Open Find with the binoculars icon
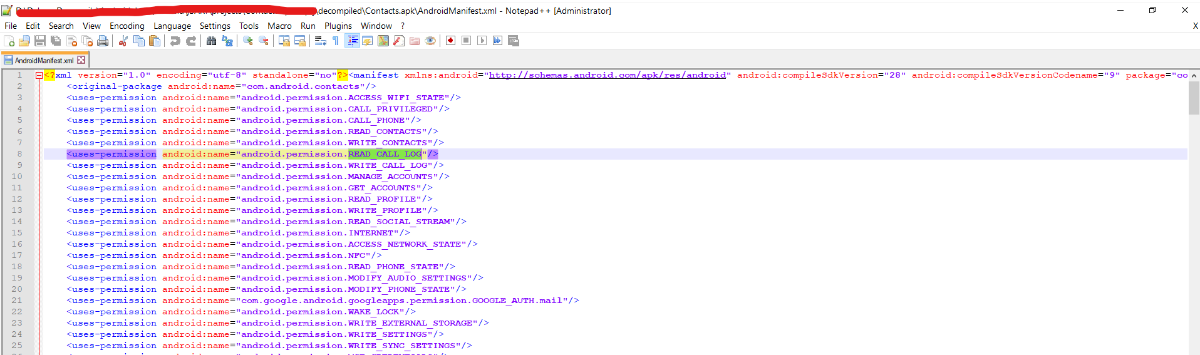1200x355 pixels. (x=211, y=41)
